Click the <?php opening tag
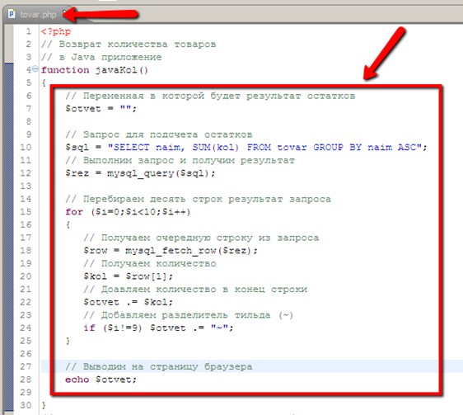This screenshot has width=463, height=415. pyautogui.click(x=56, y=31)
